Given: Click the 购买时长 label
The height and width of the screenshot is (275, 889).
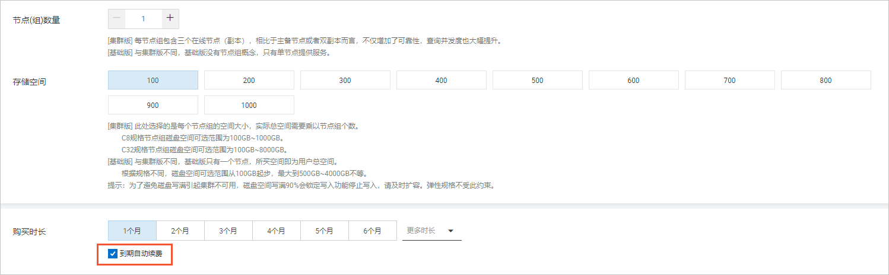Looking at the screenshot, I should click(30, 232).
